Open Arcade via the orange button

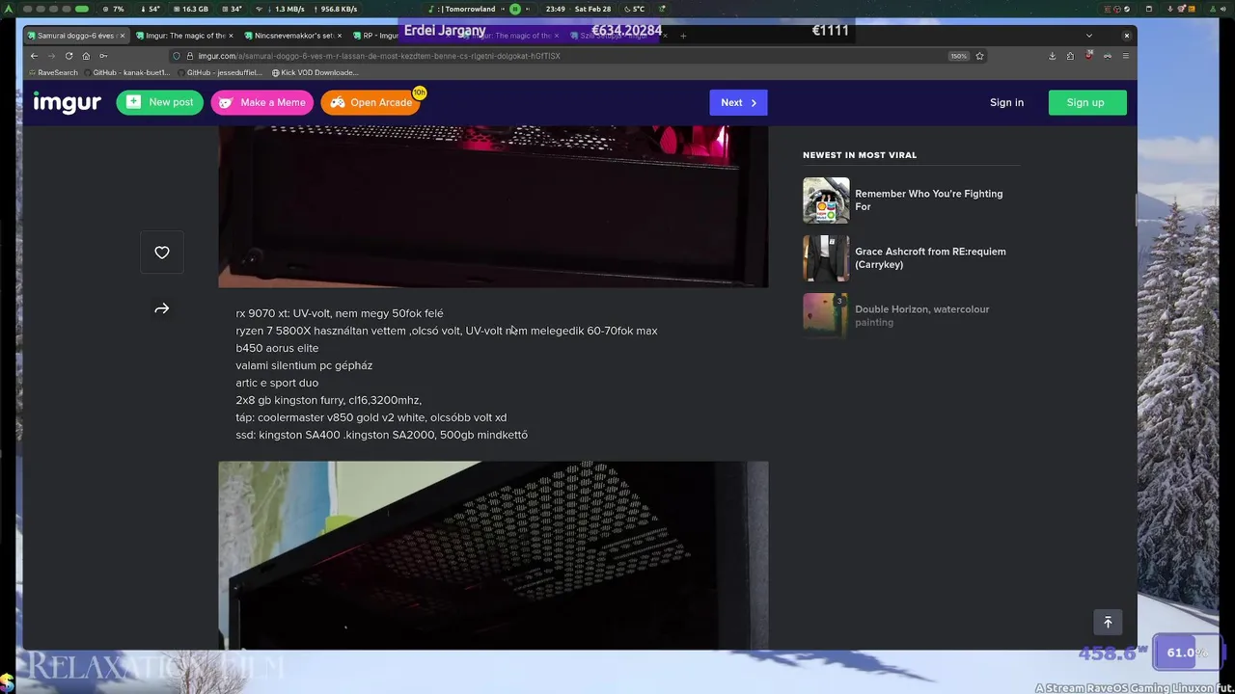[x=370, y=102]
